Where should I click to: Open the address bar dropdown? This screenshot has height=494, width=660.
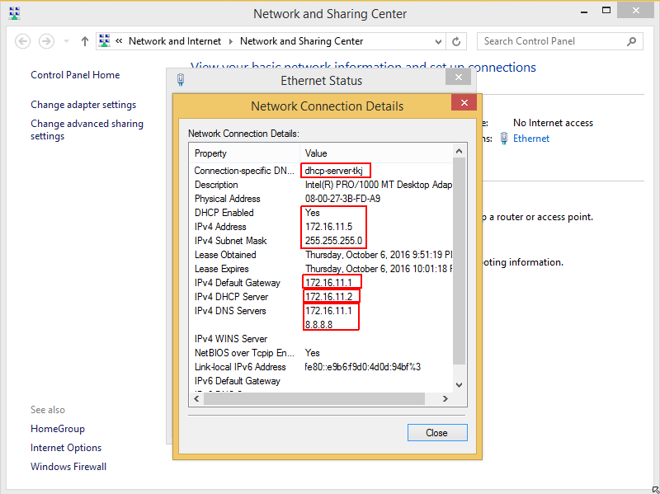440,40
